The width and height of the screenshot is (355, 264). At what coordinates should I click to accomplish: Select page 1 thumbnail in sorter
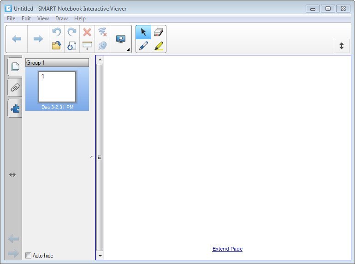tap(57, 87)
